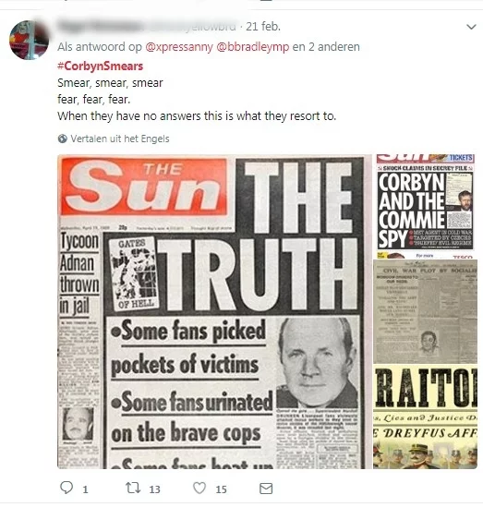
Task: Open the Dreyfus Affair book cover image
Action: tap(425, 416)
